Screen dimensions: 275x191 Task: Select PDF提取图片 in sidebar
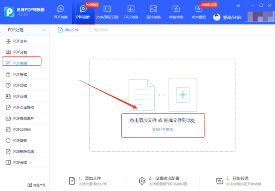click(x=25, y=118)
